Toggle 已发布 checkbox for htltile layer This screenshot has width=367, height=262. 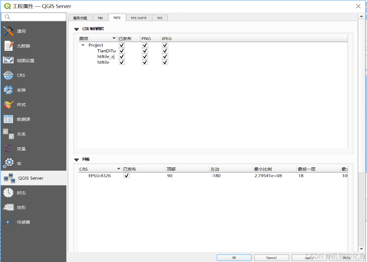click(122, 62)
